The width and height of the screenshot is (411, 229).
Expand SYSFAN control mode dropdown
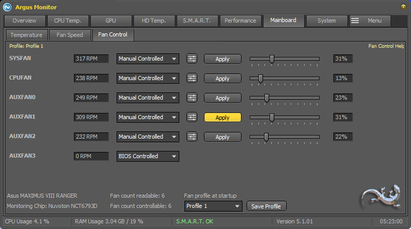(148, 59)
